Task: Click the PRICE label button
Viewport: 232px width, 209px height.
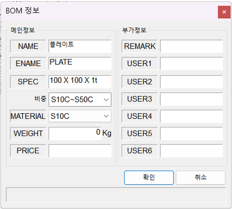Action: coord(28,151)
